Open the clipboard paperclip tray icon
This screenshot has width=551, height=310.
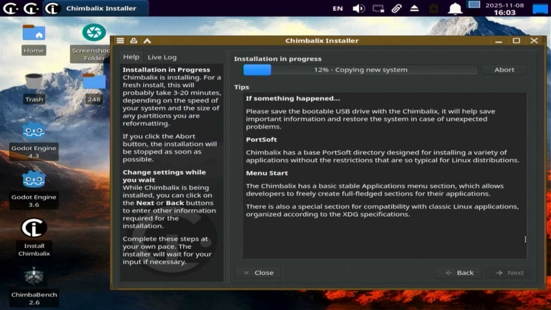(x=396, y=8)
